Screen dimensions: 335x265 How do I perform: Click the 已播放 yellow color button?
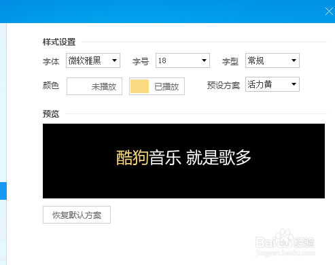[x=157, y=86]
